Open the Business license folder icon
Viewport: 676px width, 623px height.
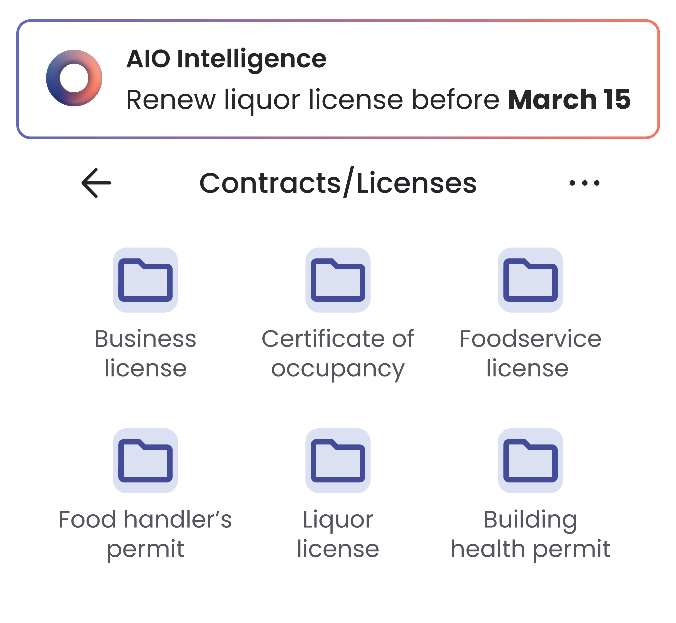pyautogui.click(x=145, y=280)
